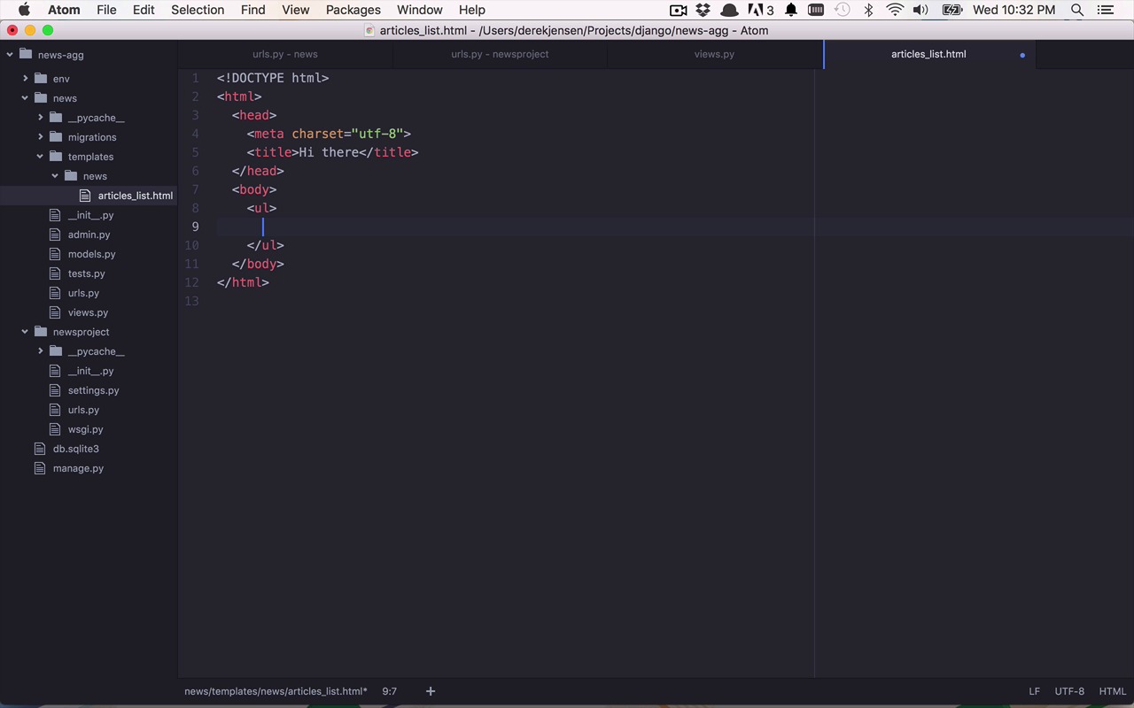Click the screen recording camera icon
Image resolution: width=1134 pixels, height=708 pixels.
678,10
